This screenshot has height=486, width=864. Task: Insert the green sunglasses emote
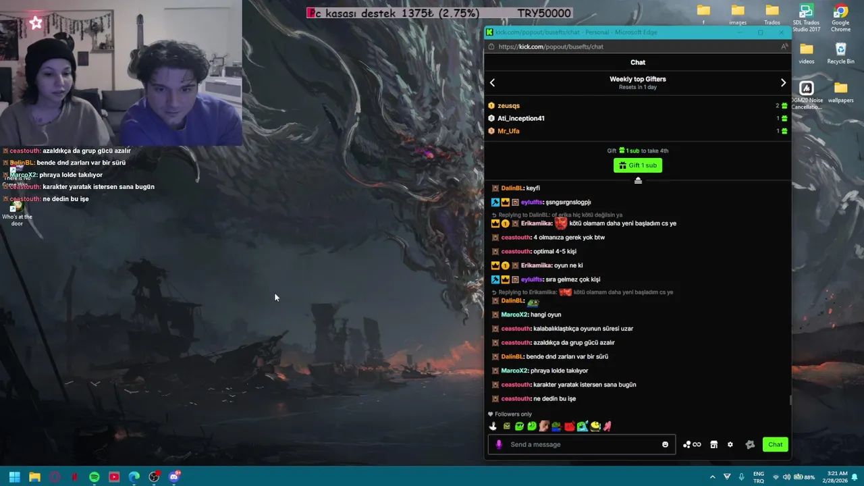click(x=519, y=426)
